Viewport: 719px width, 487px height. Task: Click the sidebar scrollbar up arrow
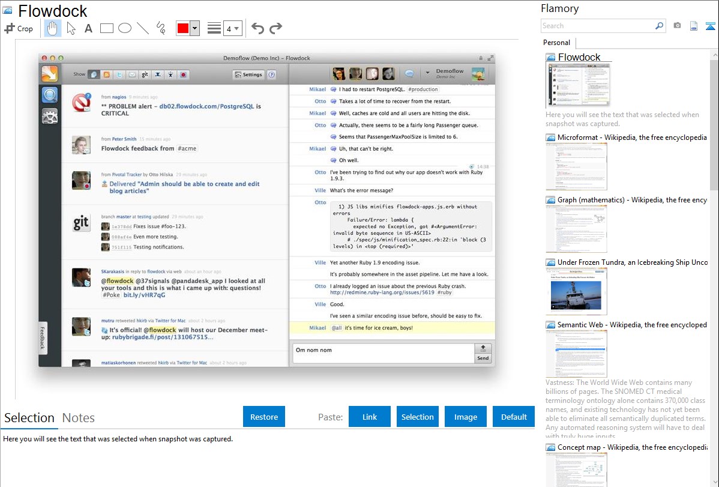pyautogui.click(x=715, y=55)
